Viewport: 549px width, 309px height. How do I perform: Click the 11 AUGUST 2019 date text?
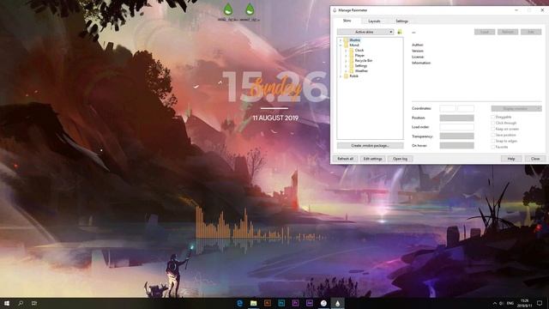[x=275, y=118]
